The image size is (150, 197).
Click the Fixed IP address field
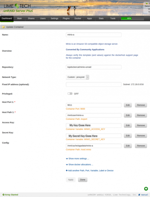pos(94,84)
